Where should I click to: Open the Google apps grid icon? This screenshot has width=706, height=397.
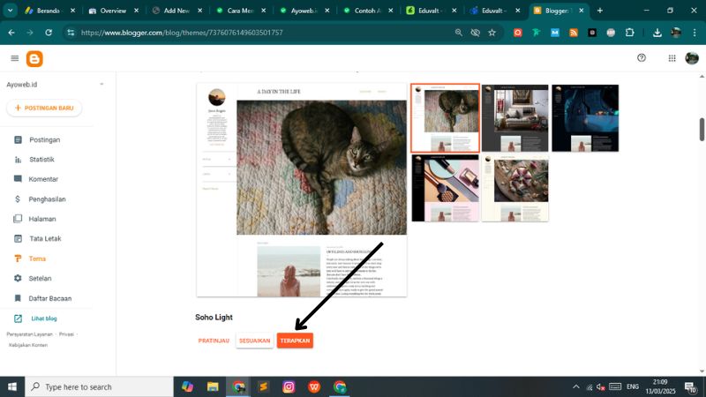coord(672,58)
